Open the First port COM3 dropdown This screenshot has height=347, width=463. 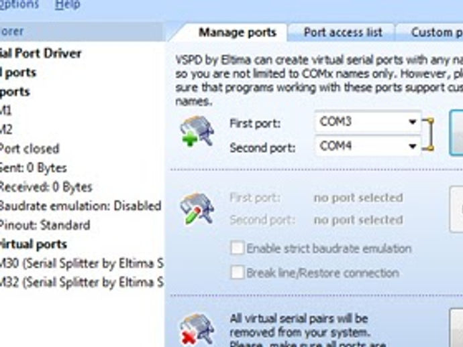[x=411, y=123]
